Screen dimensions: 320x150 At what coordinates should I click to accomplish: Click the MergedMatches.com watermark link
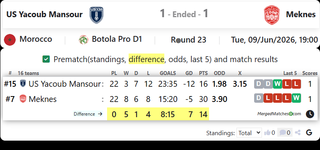point(279,114)
